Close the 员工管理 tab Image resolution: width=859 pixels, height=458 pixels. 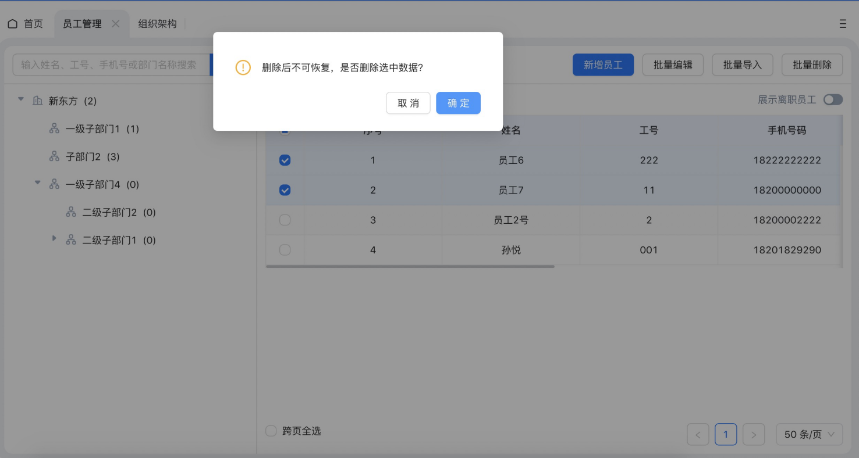115,24
